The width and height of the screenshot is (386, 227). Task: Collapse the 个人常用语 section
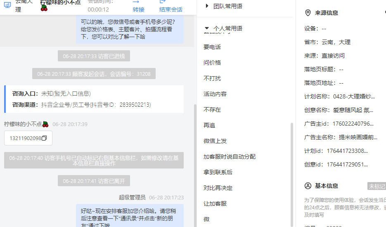tap(207, 28)
